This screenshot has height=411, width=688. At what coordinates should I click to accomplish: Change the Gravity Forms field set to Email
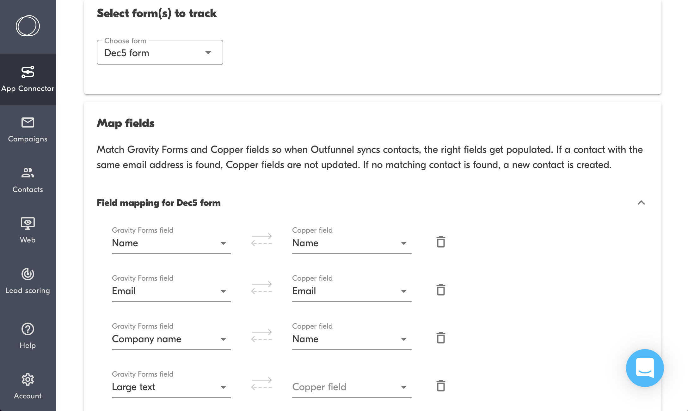pos(171,291)
